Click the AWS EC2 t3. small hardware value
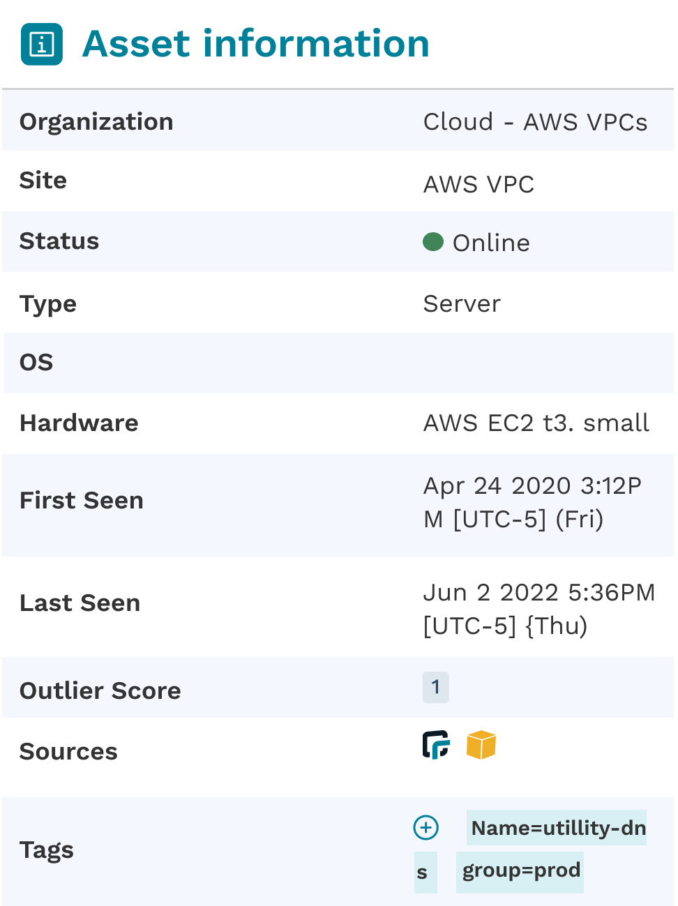Viewport: 678px width, 906px height. point(536,423)
